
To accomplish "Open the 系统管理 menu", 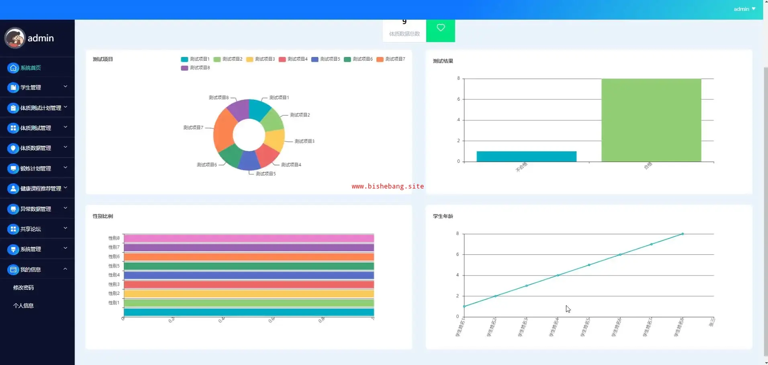I will tap(31, 249).
